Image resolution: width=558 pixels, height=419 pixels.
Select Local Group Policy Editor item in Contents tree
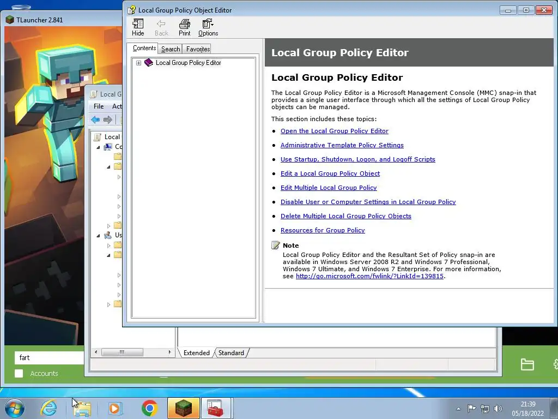(188, 63)
